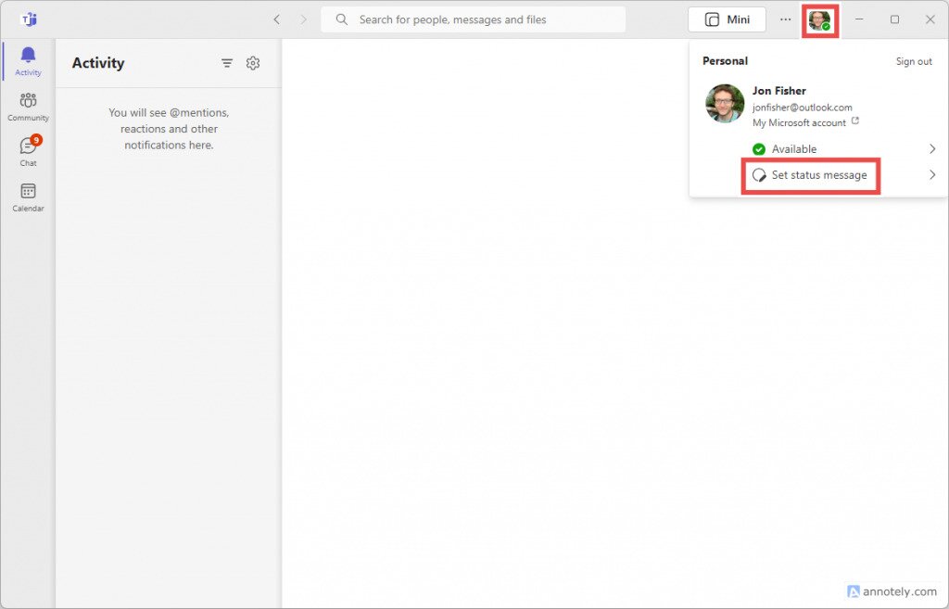Image resolution: width=949 pixels, height=609 pixels.
Task: Click the forward navigation arrow
Action: click(x=303, y=19)
